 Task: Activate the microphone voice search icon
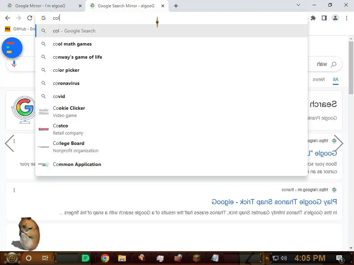[14, 64]
